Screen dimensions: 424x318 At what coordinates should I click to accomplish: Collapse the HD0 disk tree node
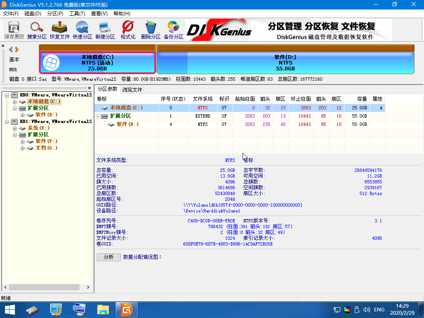pyautogui.click(x=7, y=95)
